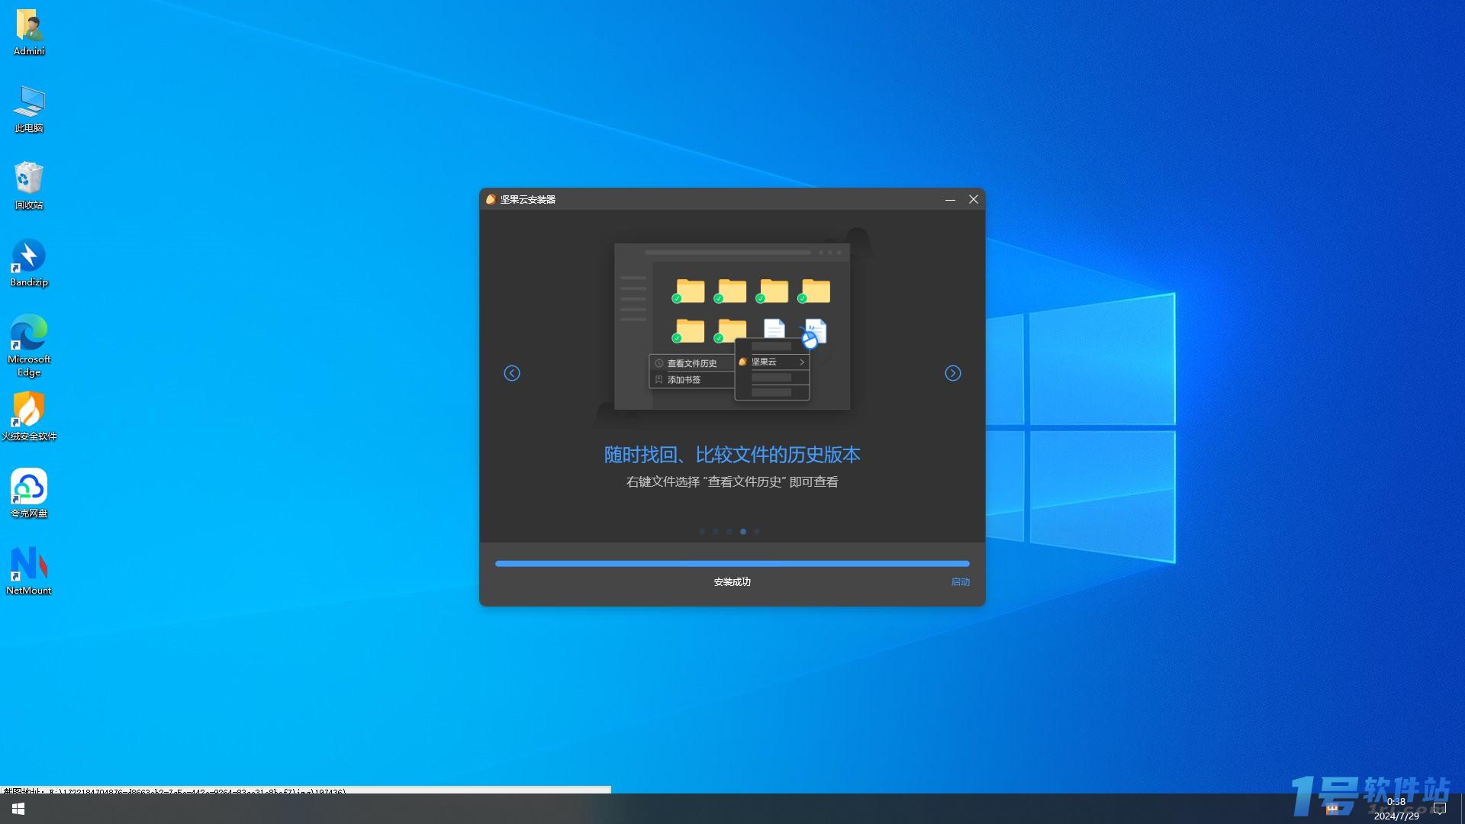Minimize the 坚果云安装器 window
Screen dimensions: 1465x824
[950, 199]
